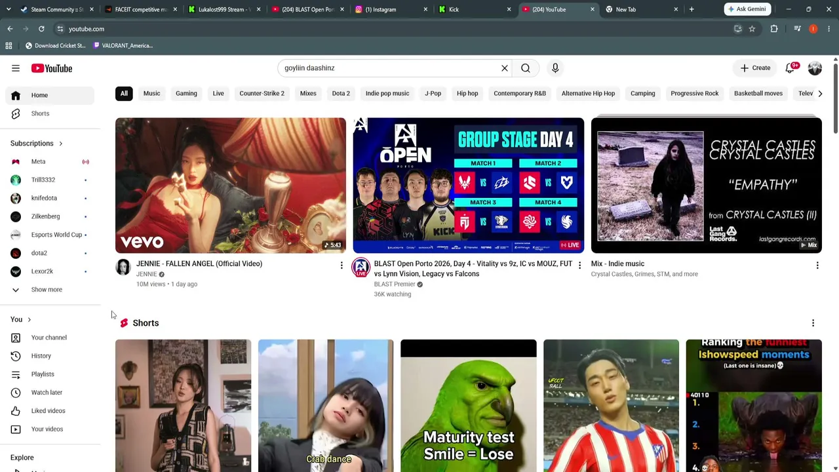Open options menu for BLAST Open Porto stream
This screenshot has width=839, height=472.
pyautogui.click(x=579, y=265)
